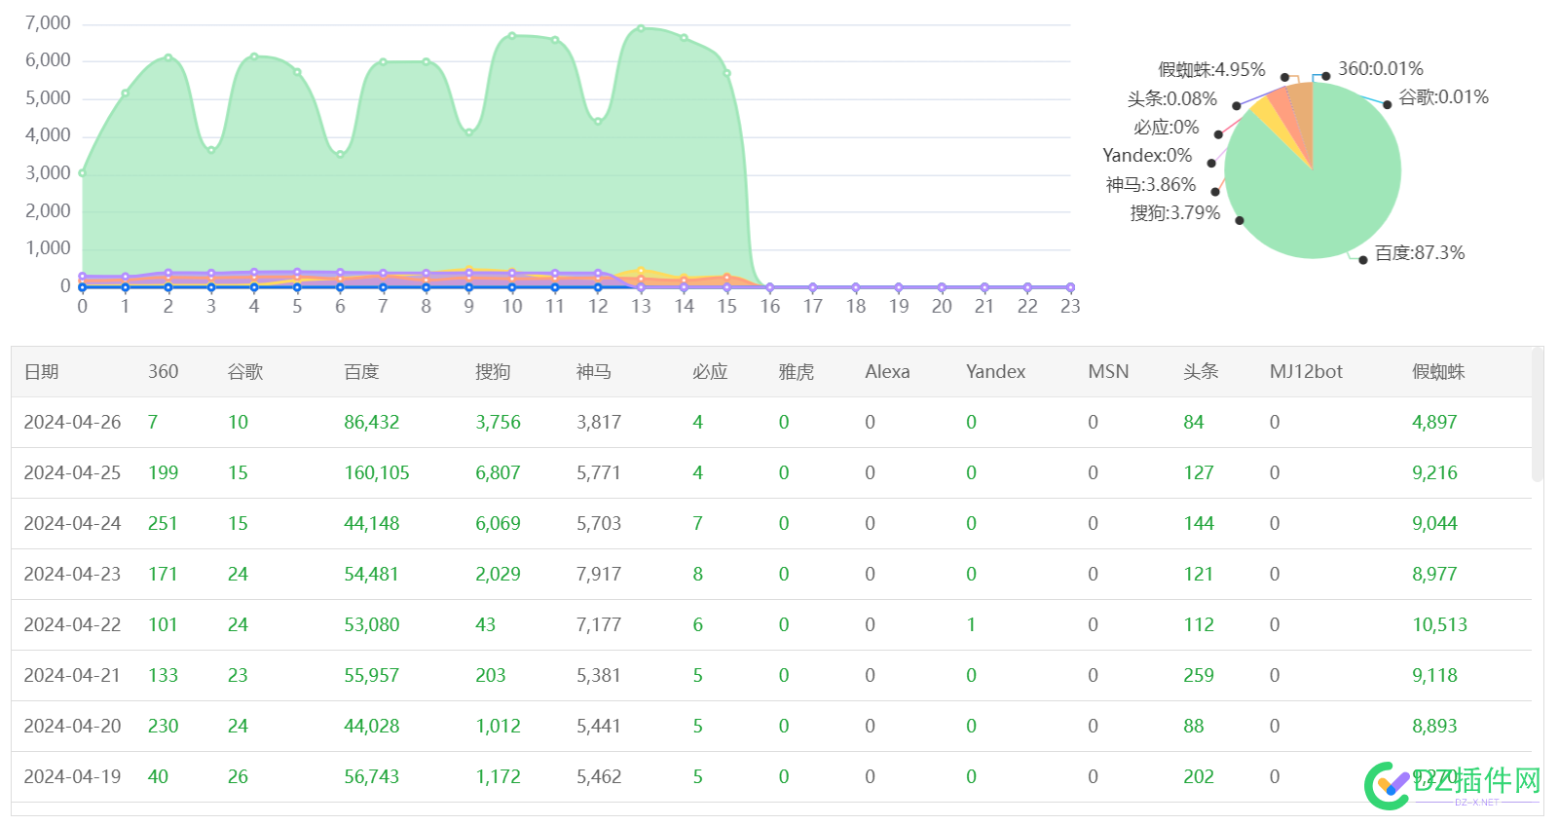This screenshot has height=825, width=1559.
Task: Open Sogou count 3,756 link
Action: point(498,423)
